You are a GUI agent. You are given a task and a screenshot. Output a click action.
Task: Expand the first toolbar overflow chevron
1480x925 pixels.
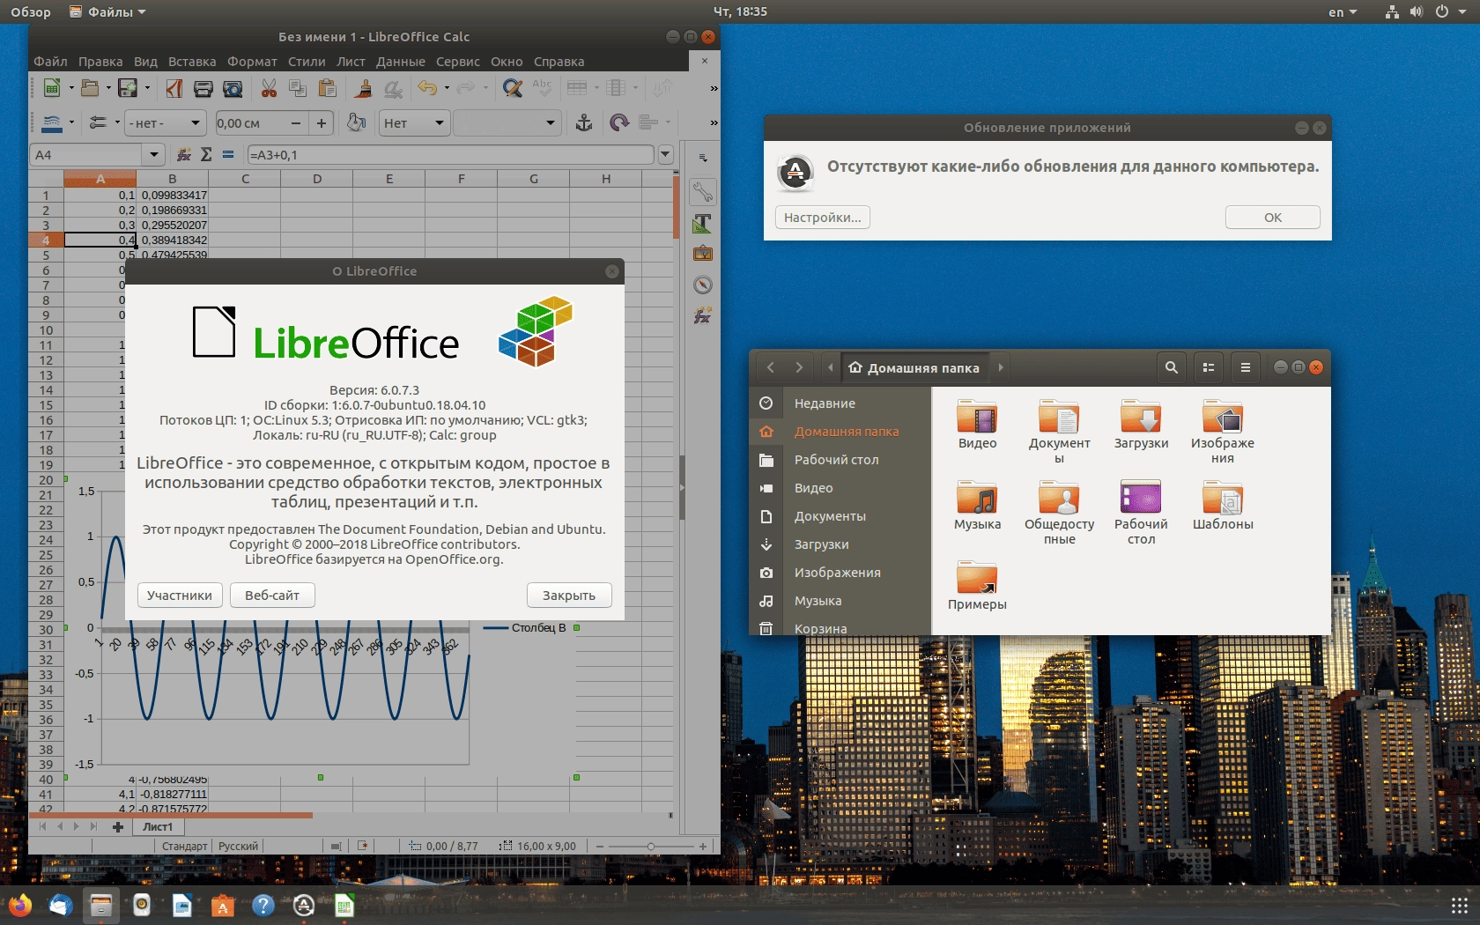(x=714, y=88)
